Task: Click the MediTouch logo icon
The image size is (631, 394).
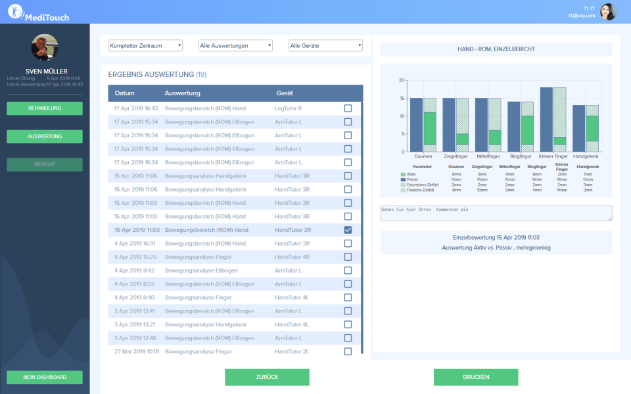Action: [x=16, y=12]
